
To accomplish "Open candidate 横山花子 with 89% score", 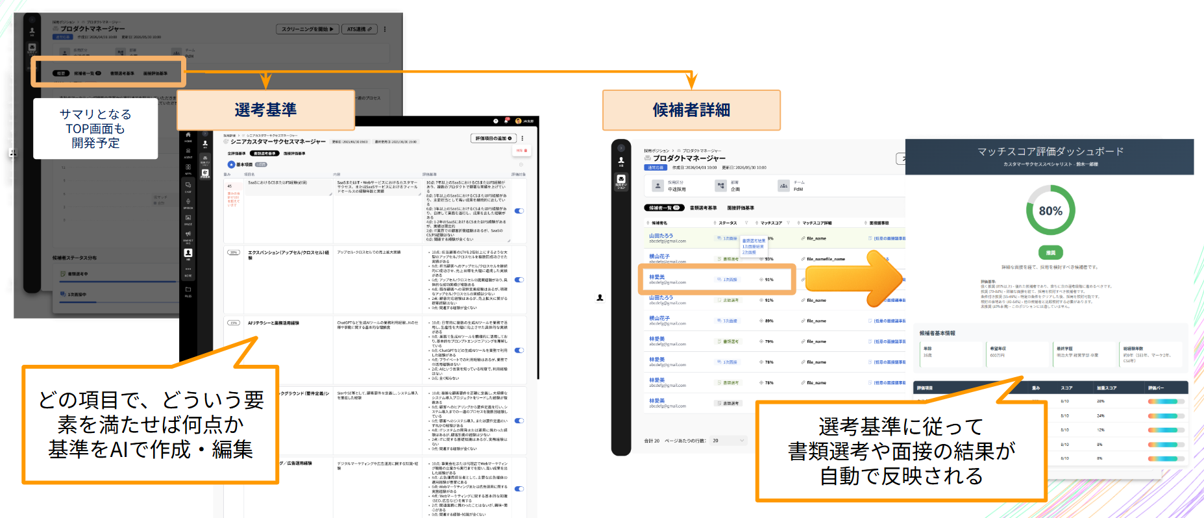I will [659, 318].
